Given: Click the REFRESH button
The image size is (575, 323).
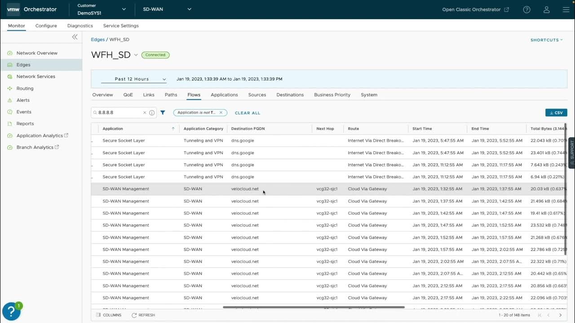Looking at the screenshot, I should point(143,315).
